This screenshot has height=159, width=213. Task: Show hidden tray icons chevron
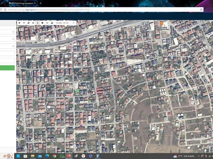pyautogui.click(x=199, y=156)
